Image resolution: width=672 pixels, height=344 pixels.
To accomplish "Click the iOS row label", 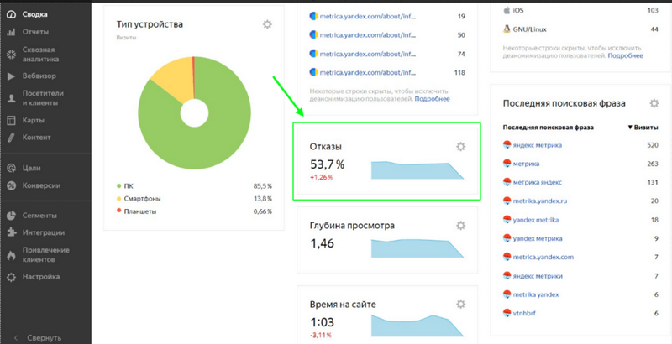I will coord(518,10).
